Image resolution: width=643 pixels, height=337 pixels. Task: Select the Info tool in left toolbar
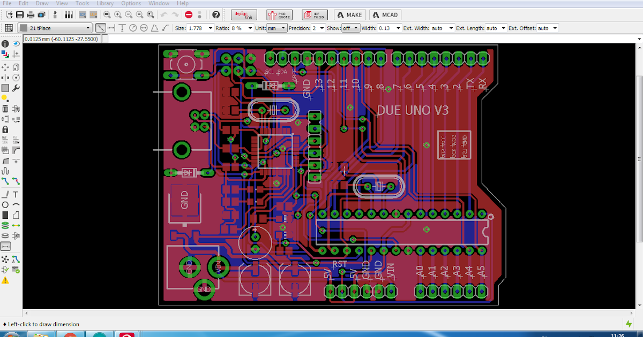(x=5, y=44)
